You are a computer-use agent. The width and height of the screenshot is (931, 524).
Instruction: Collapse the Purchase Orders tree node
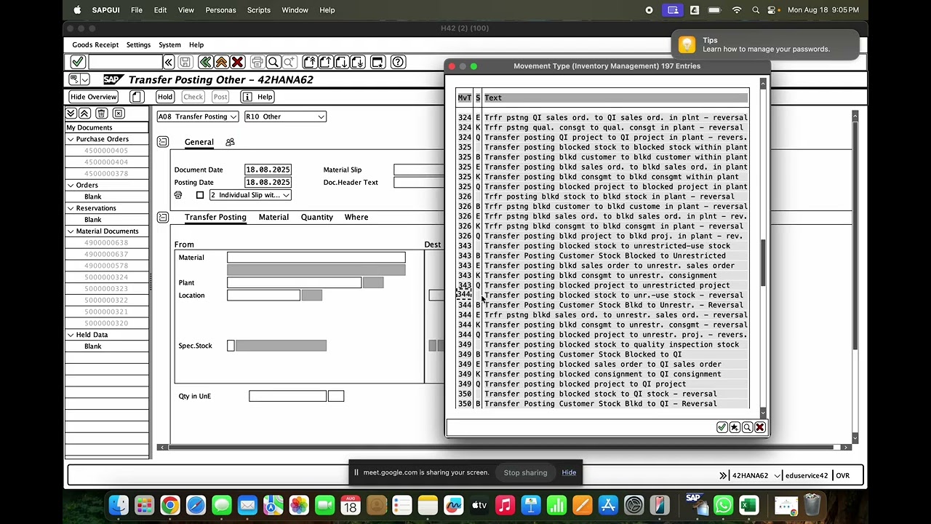(x=71, y=139)
